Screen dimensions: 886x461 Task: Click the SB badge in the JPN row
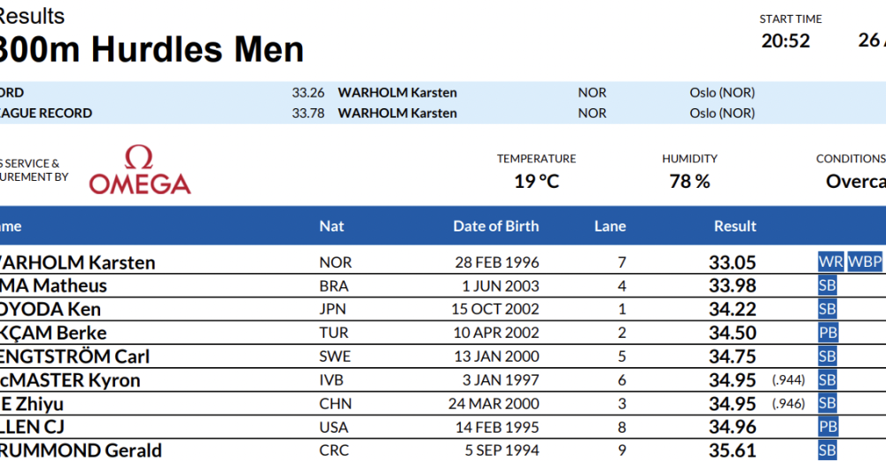828,309
